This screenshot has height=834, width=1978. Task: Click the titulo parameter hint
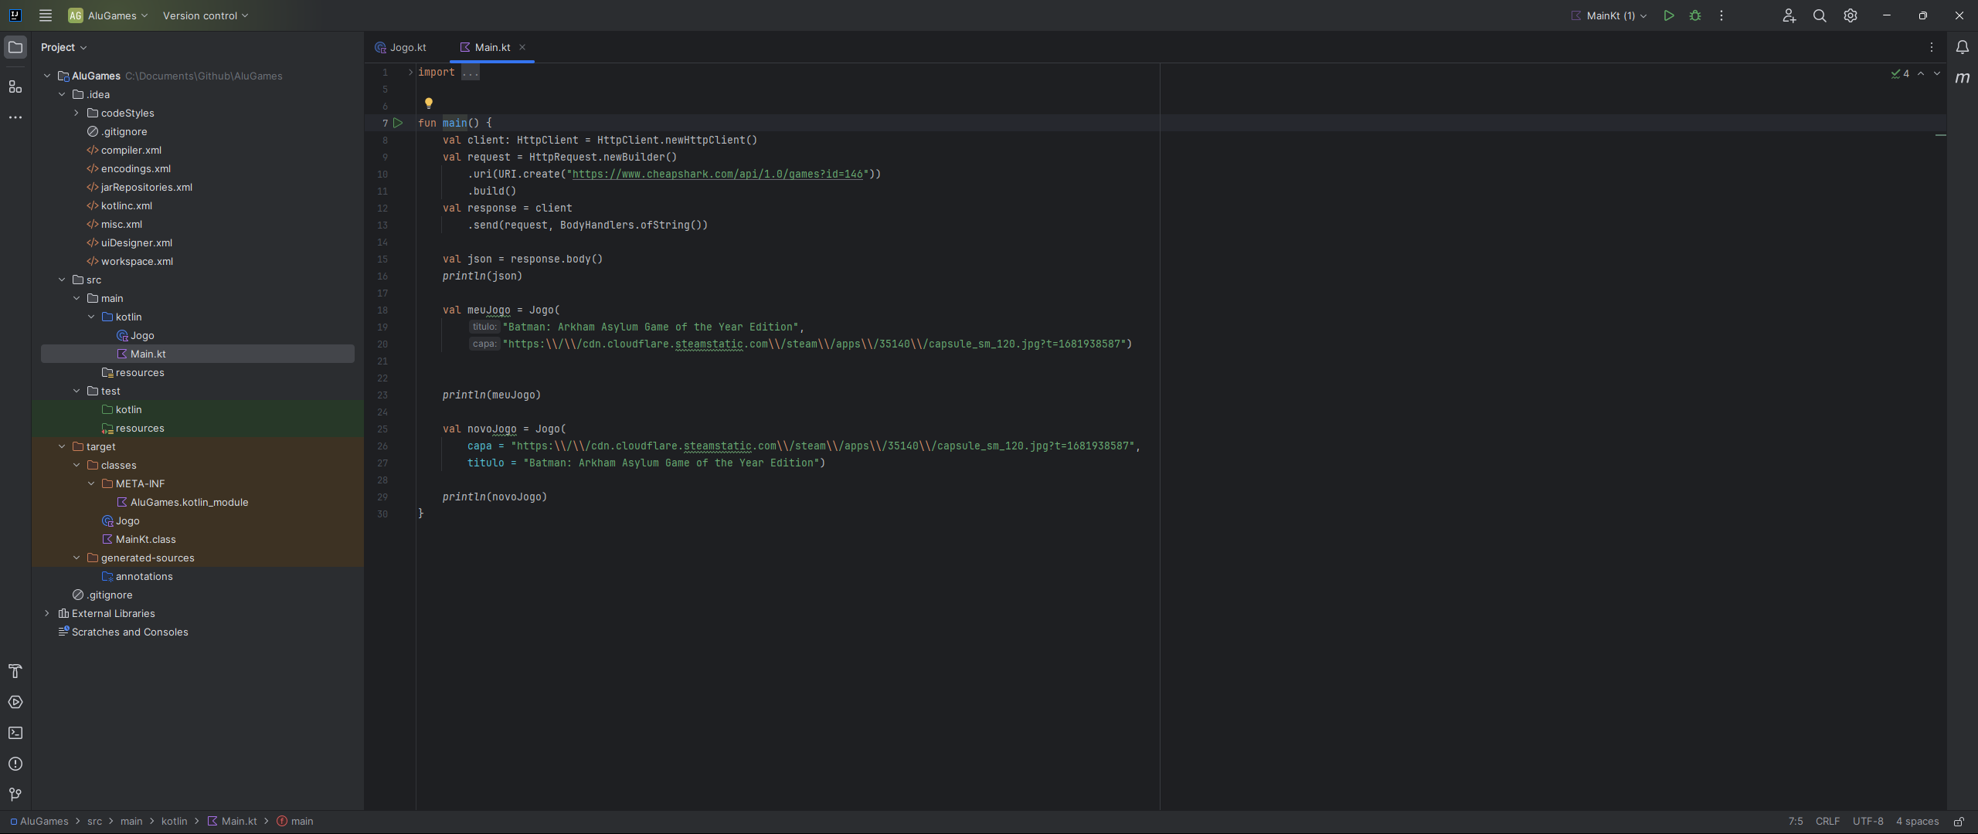pos(484,327)
